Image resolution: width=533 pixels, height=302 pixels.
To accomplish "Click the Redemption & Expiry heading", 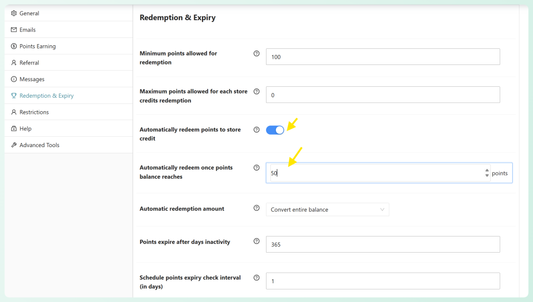I will (x=177, y=18).
